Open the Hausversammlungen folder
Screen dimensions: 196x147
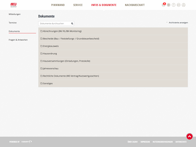point(113,61)
